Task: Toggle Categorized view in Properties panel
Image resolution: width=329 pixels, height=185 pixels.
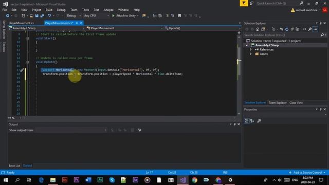Action: [247, 121]
